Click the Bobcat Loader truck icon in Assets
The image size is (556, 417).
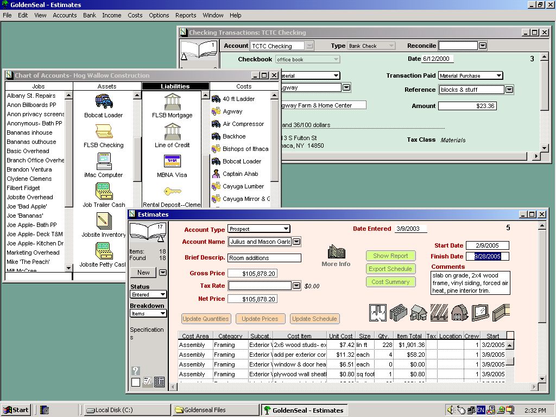104,101
